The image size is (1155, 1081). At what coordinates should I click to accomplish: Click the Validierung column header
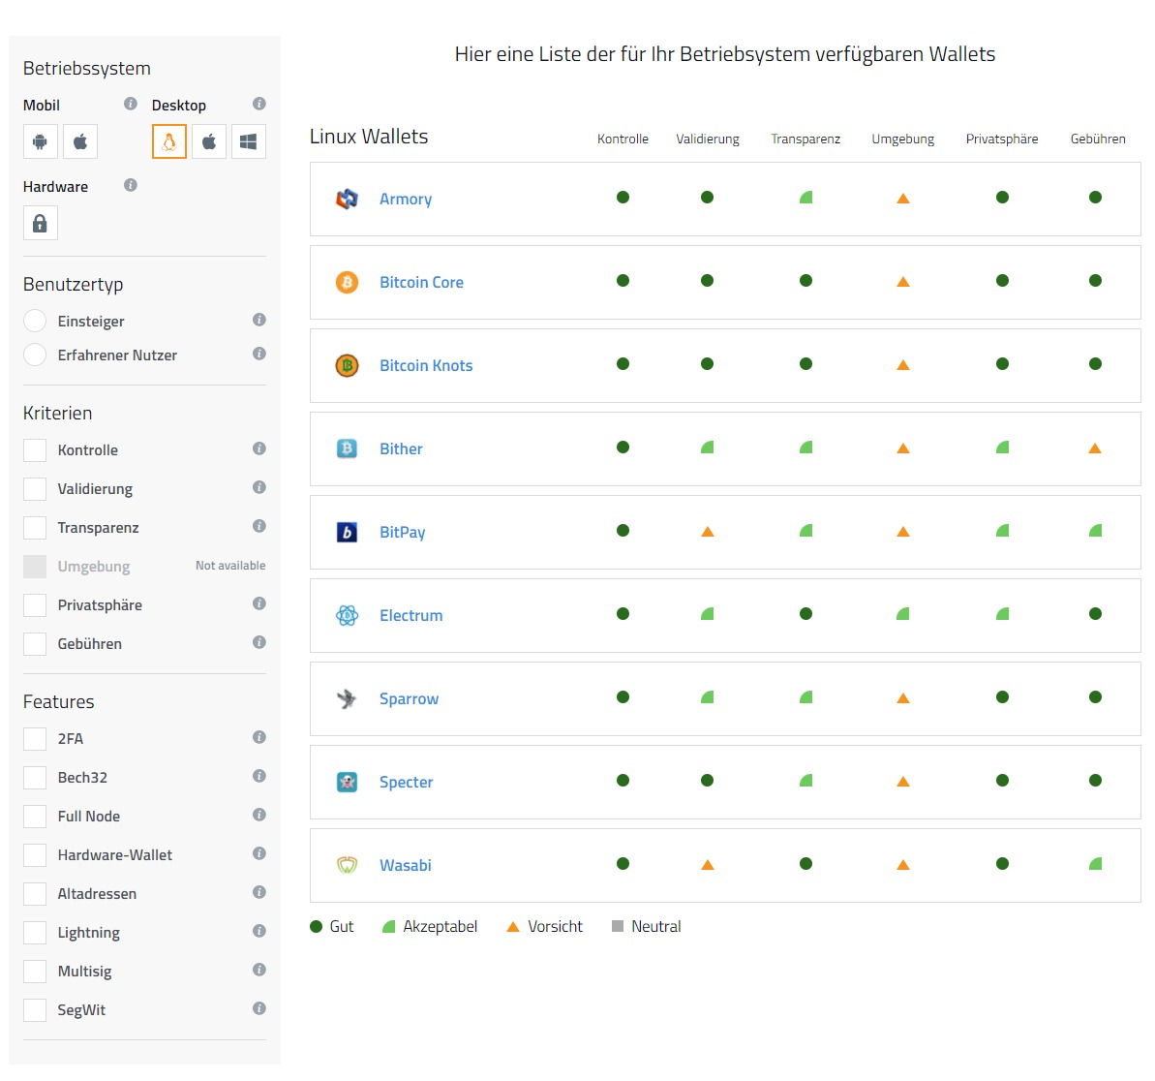(707, 139)
